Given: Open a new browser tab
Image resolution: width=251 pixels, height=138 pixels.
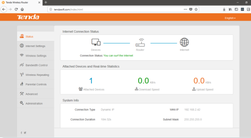Looking at the screenshot, I should tap(46, 2).
